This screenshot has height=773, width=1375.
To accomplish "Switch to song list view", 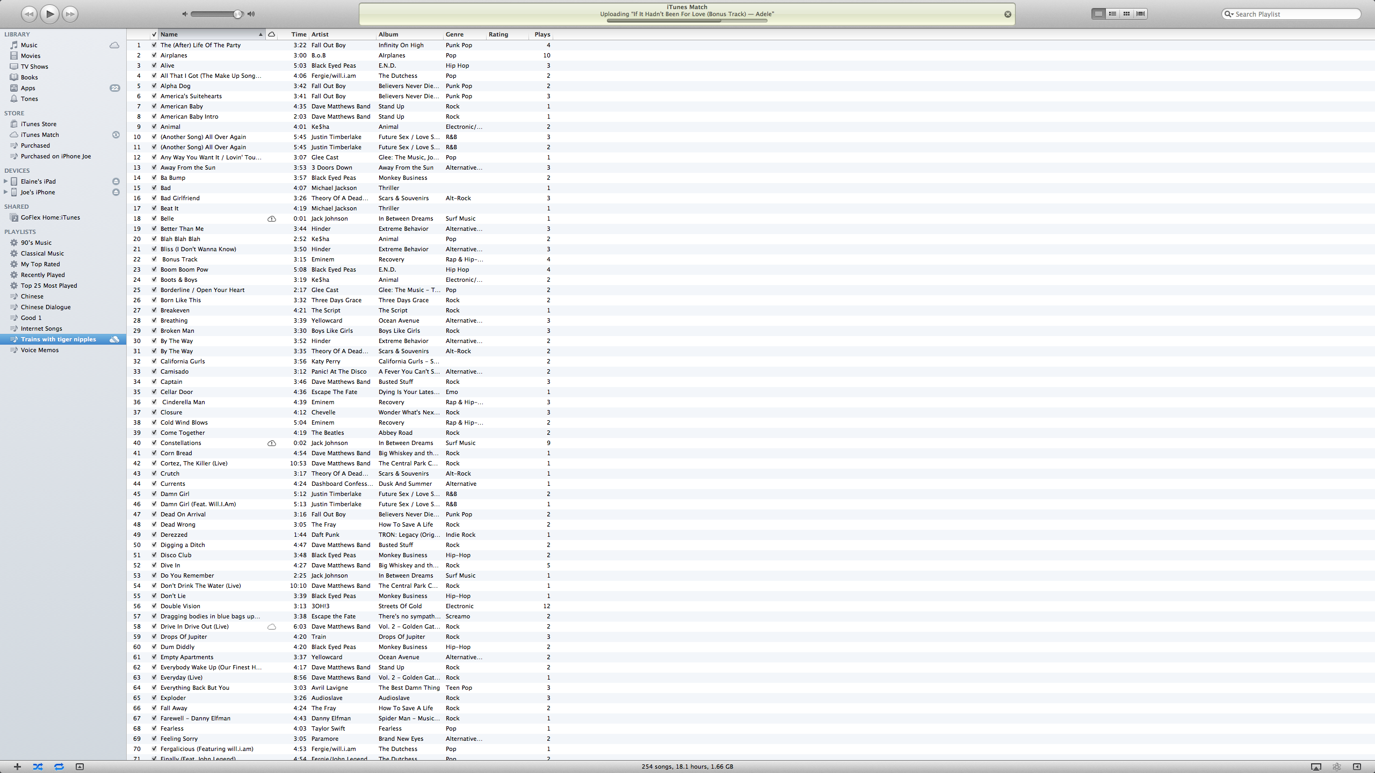I will tap(1098, 14).
